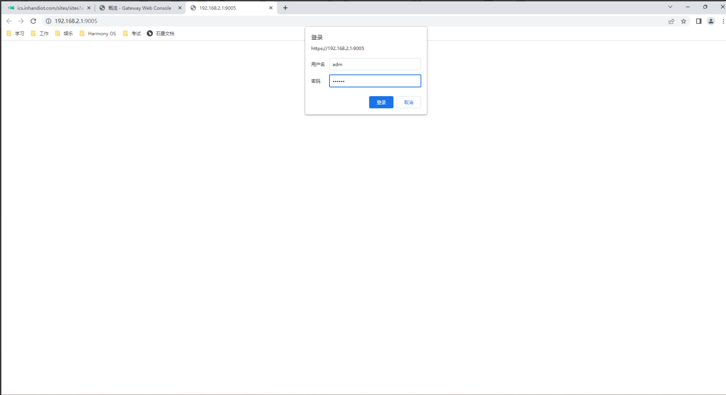Click the 取消 cancel button
Image resolution: width=726 pixels, height=395 pixels.
(409, 102)
